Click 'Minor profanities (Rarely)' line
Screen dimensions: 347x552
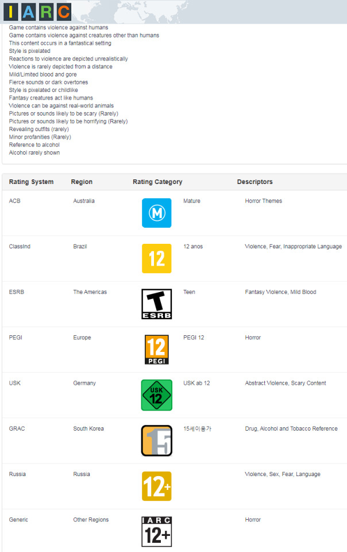click(x=40, y=137)
